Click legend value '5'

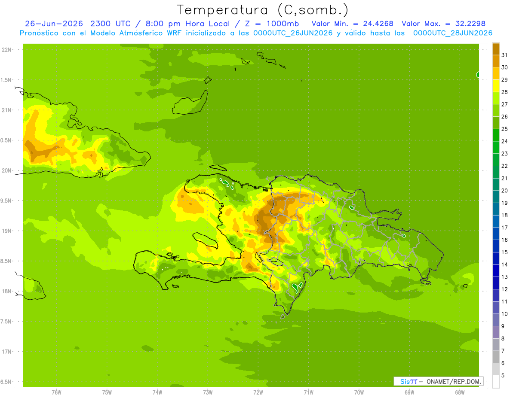[x=504, y=376]
